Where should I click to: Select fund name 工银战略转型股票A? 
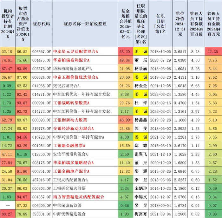pyautogui.click(x=71, y=103)
